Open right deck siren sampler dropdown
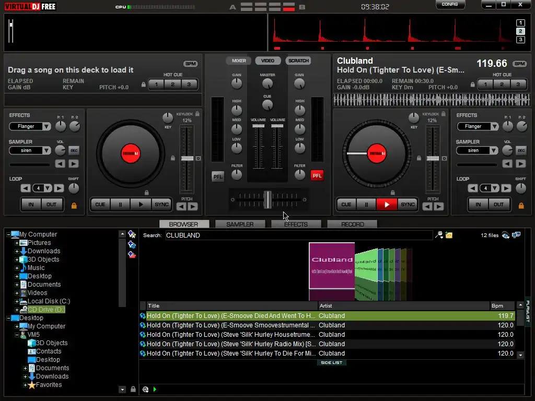 (x=494, y=150)
